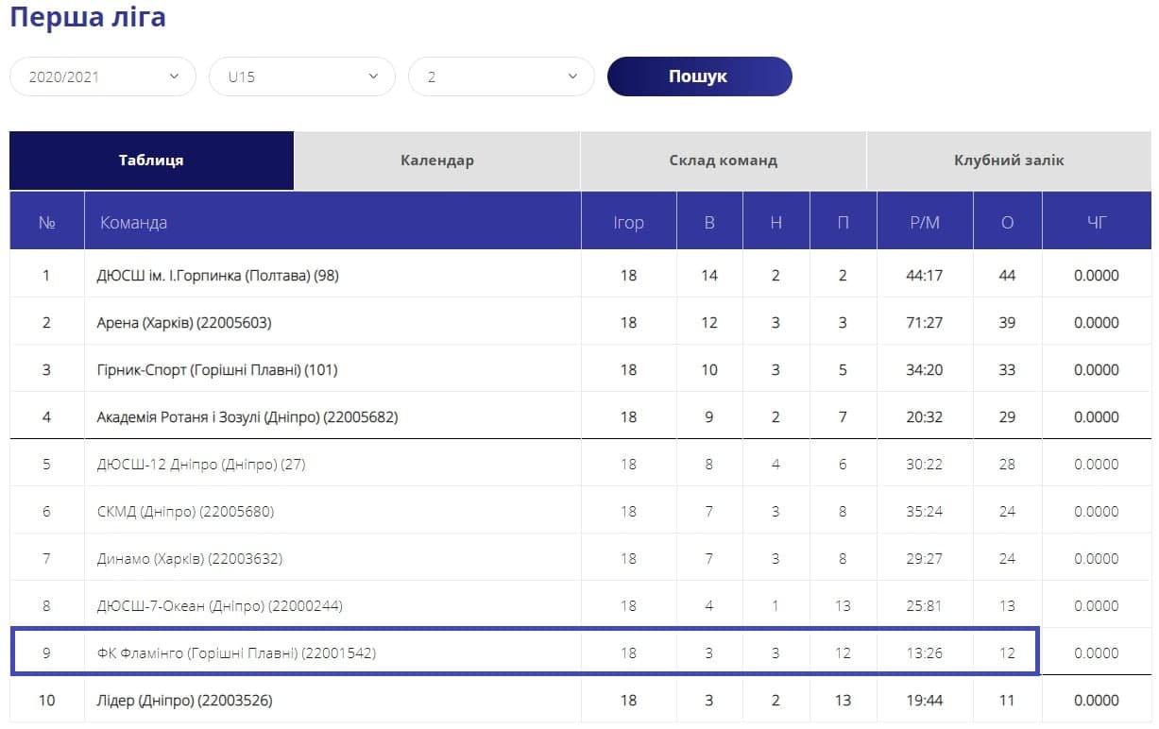The height and width of the screenshot is (729, 1159).
Task: Open team Арена (Харків)
Action: pos(183,323)
